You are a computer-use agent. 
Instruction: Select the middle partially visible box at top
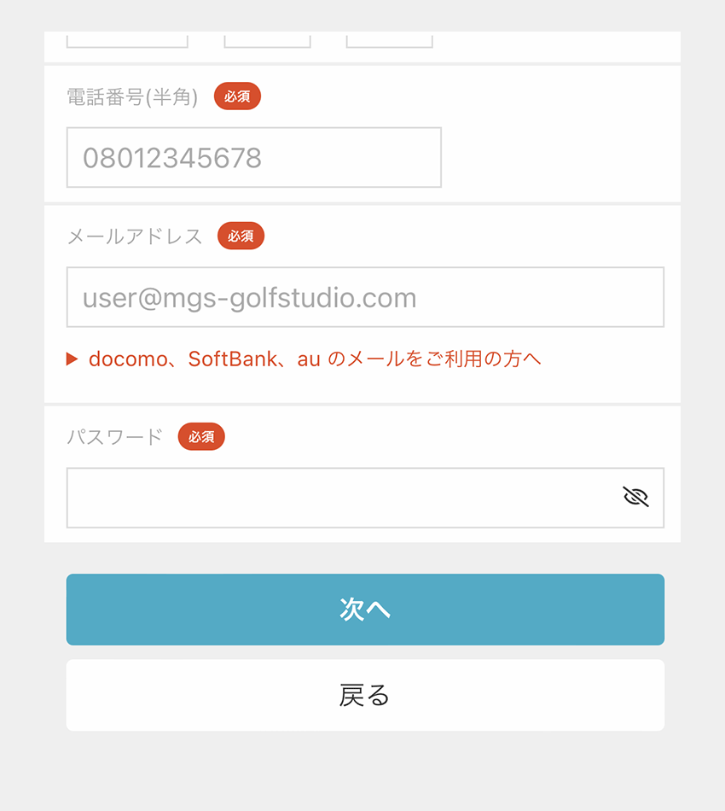(x=267, y=40)
